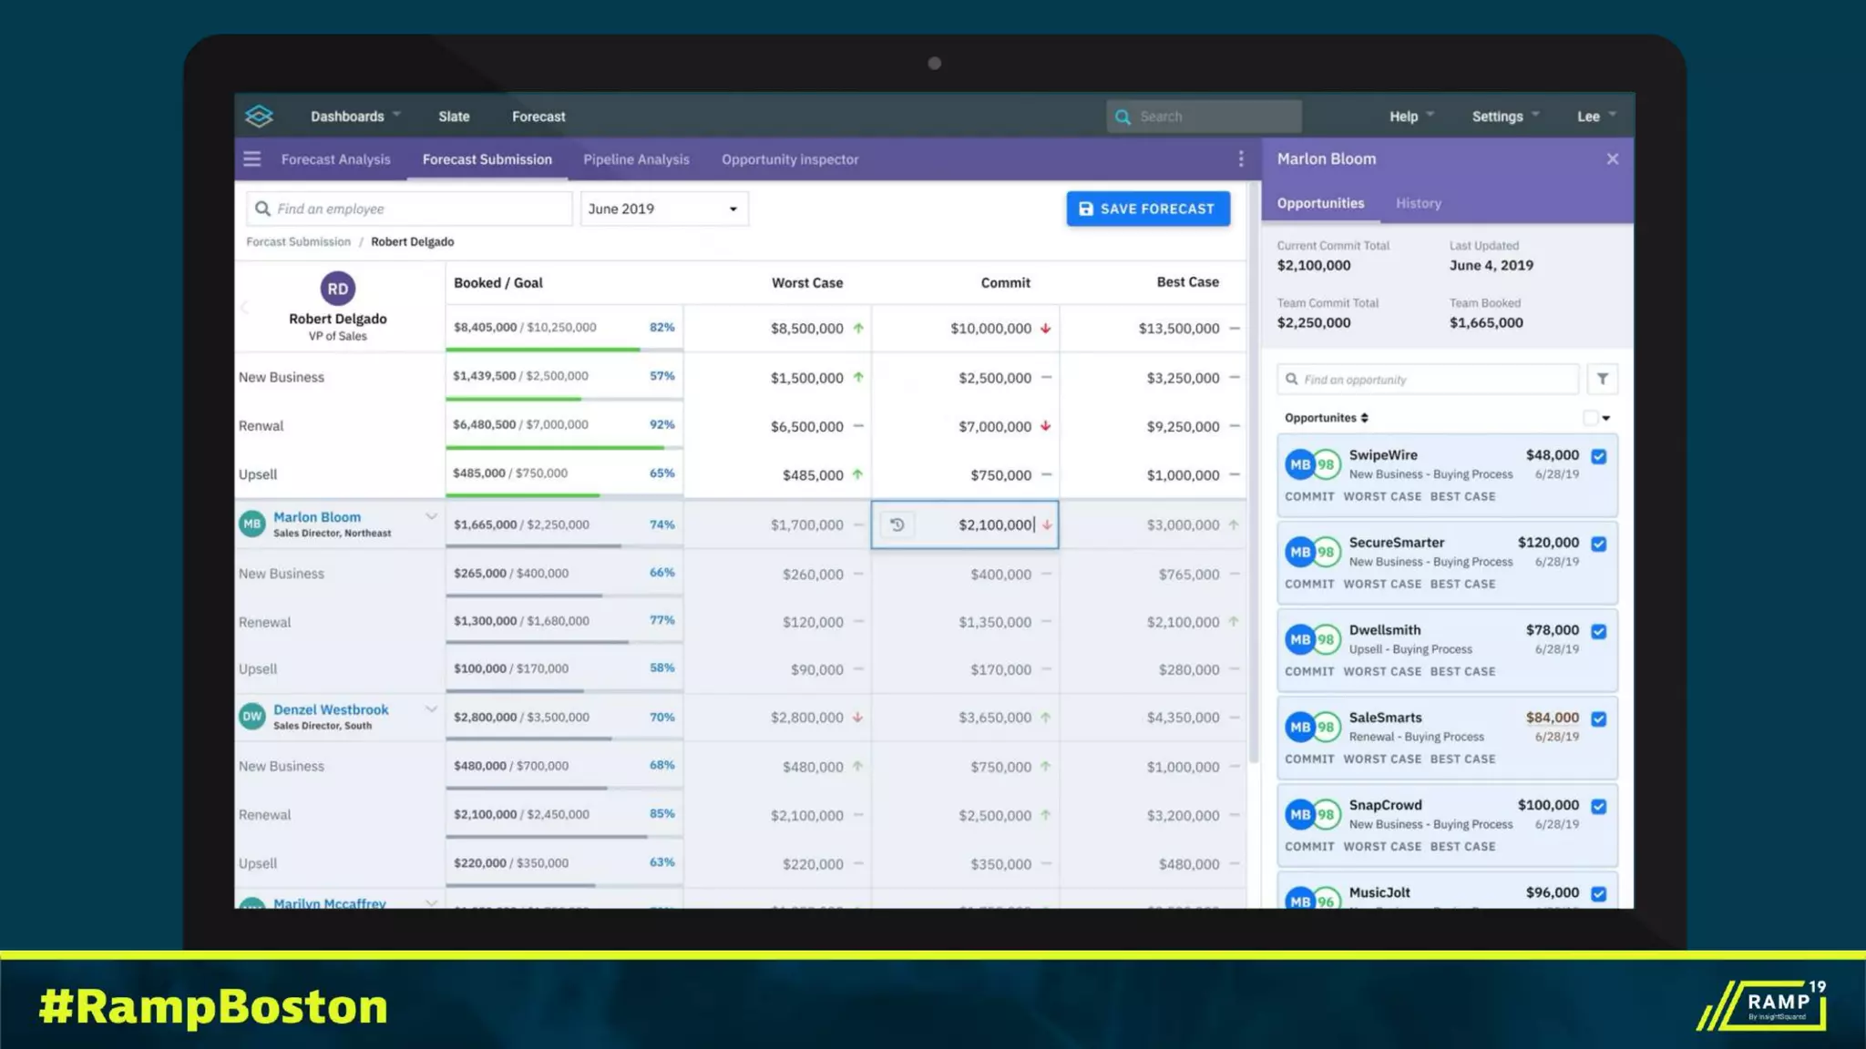Click the revert history icon in Commit cell

click(897, 524)
